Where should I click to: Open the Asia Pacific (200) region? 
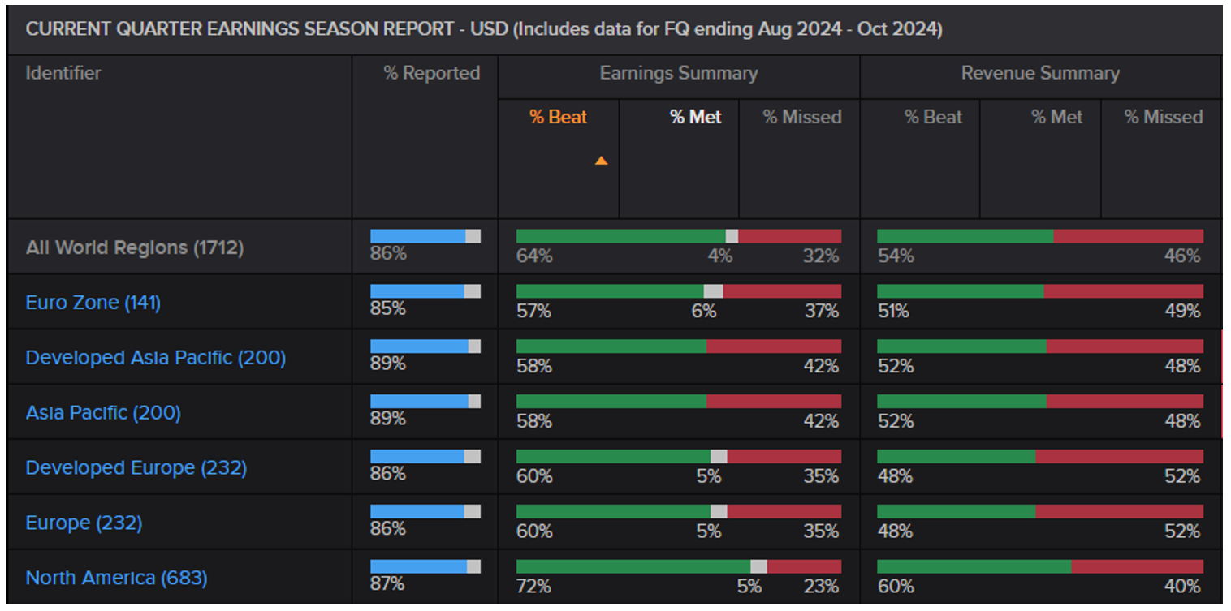[102, 412]
